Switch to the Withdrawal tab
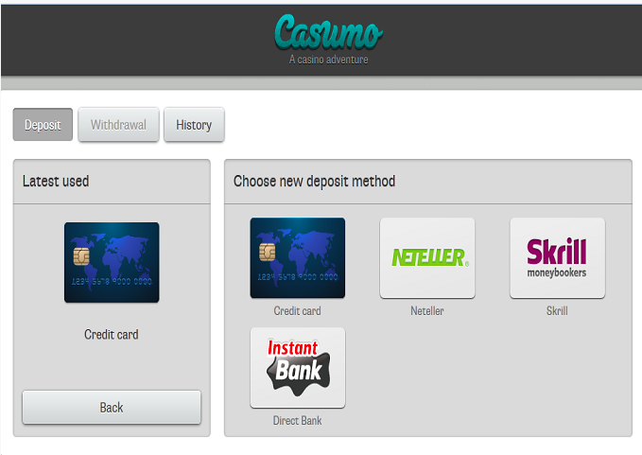Viewport: 642px width, 455px height. pyautogui.click(x=118, y=125)
